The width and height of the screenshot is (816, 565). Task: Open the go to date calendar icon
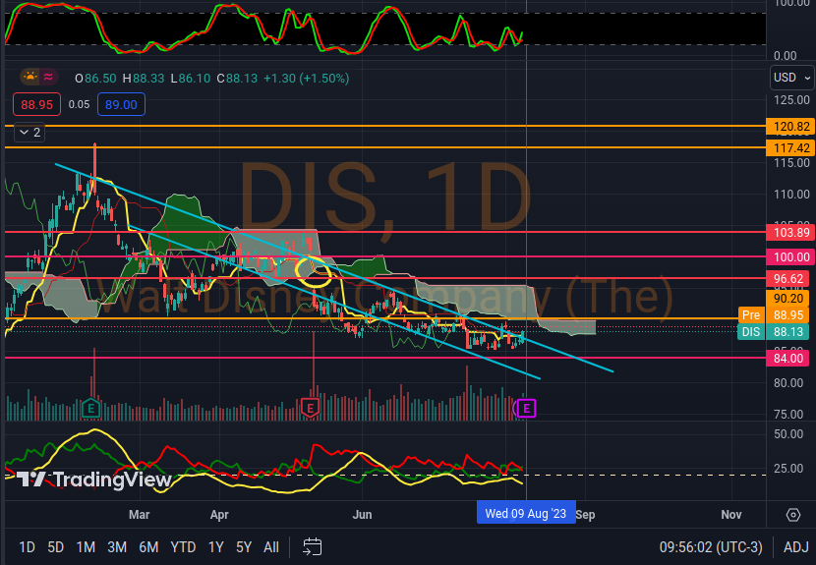click(x=313, y=546)
